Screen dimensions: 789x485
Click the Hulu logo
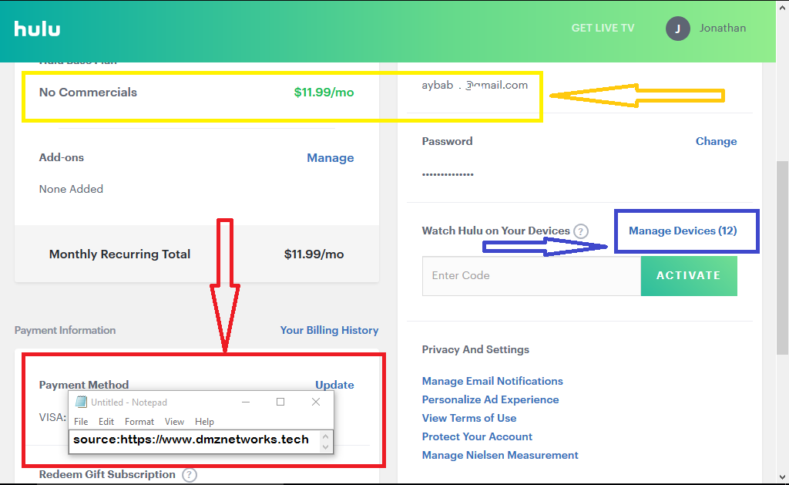(37, 29)
